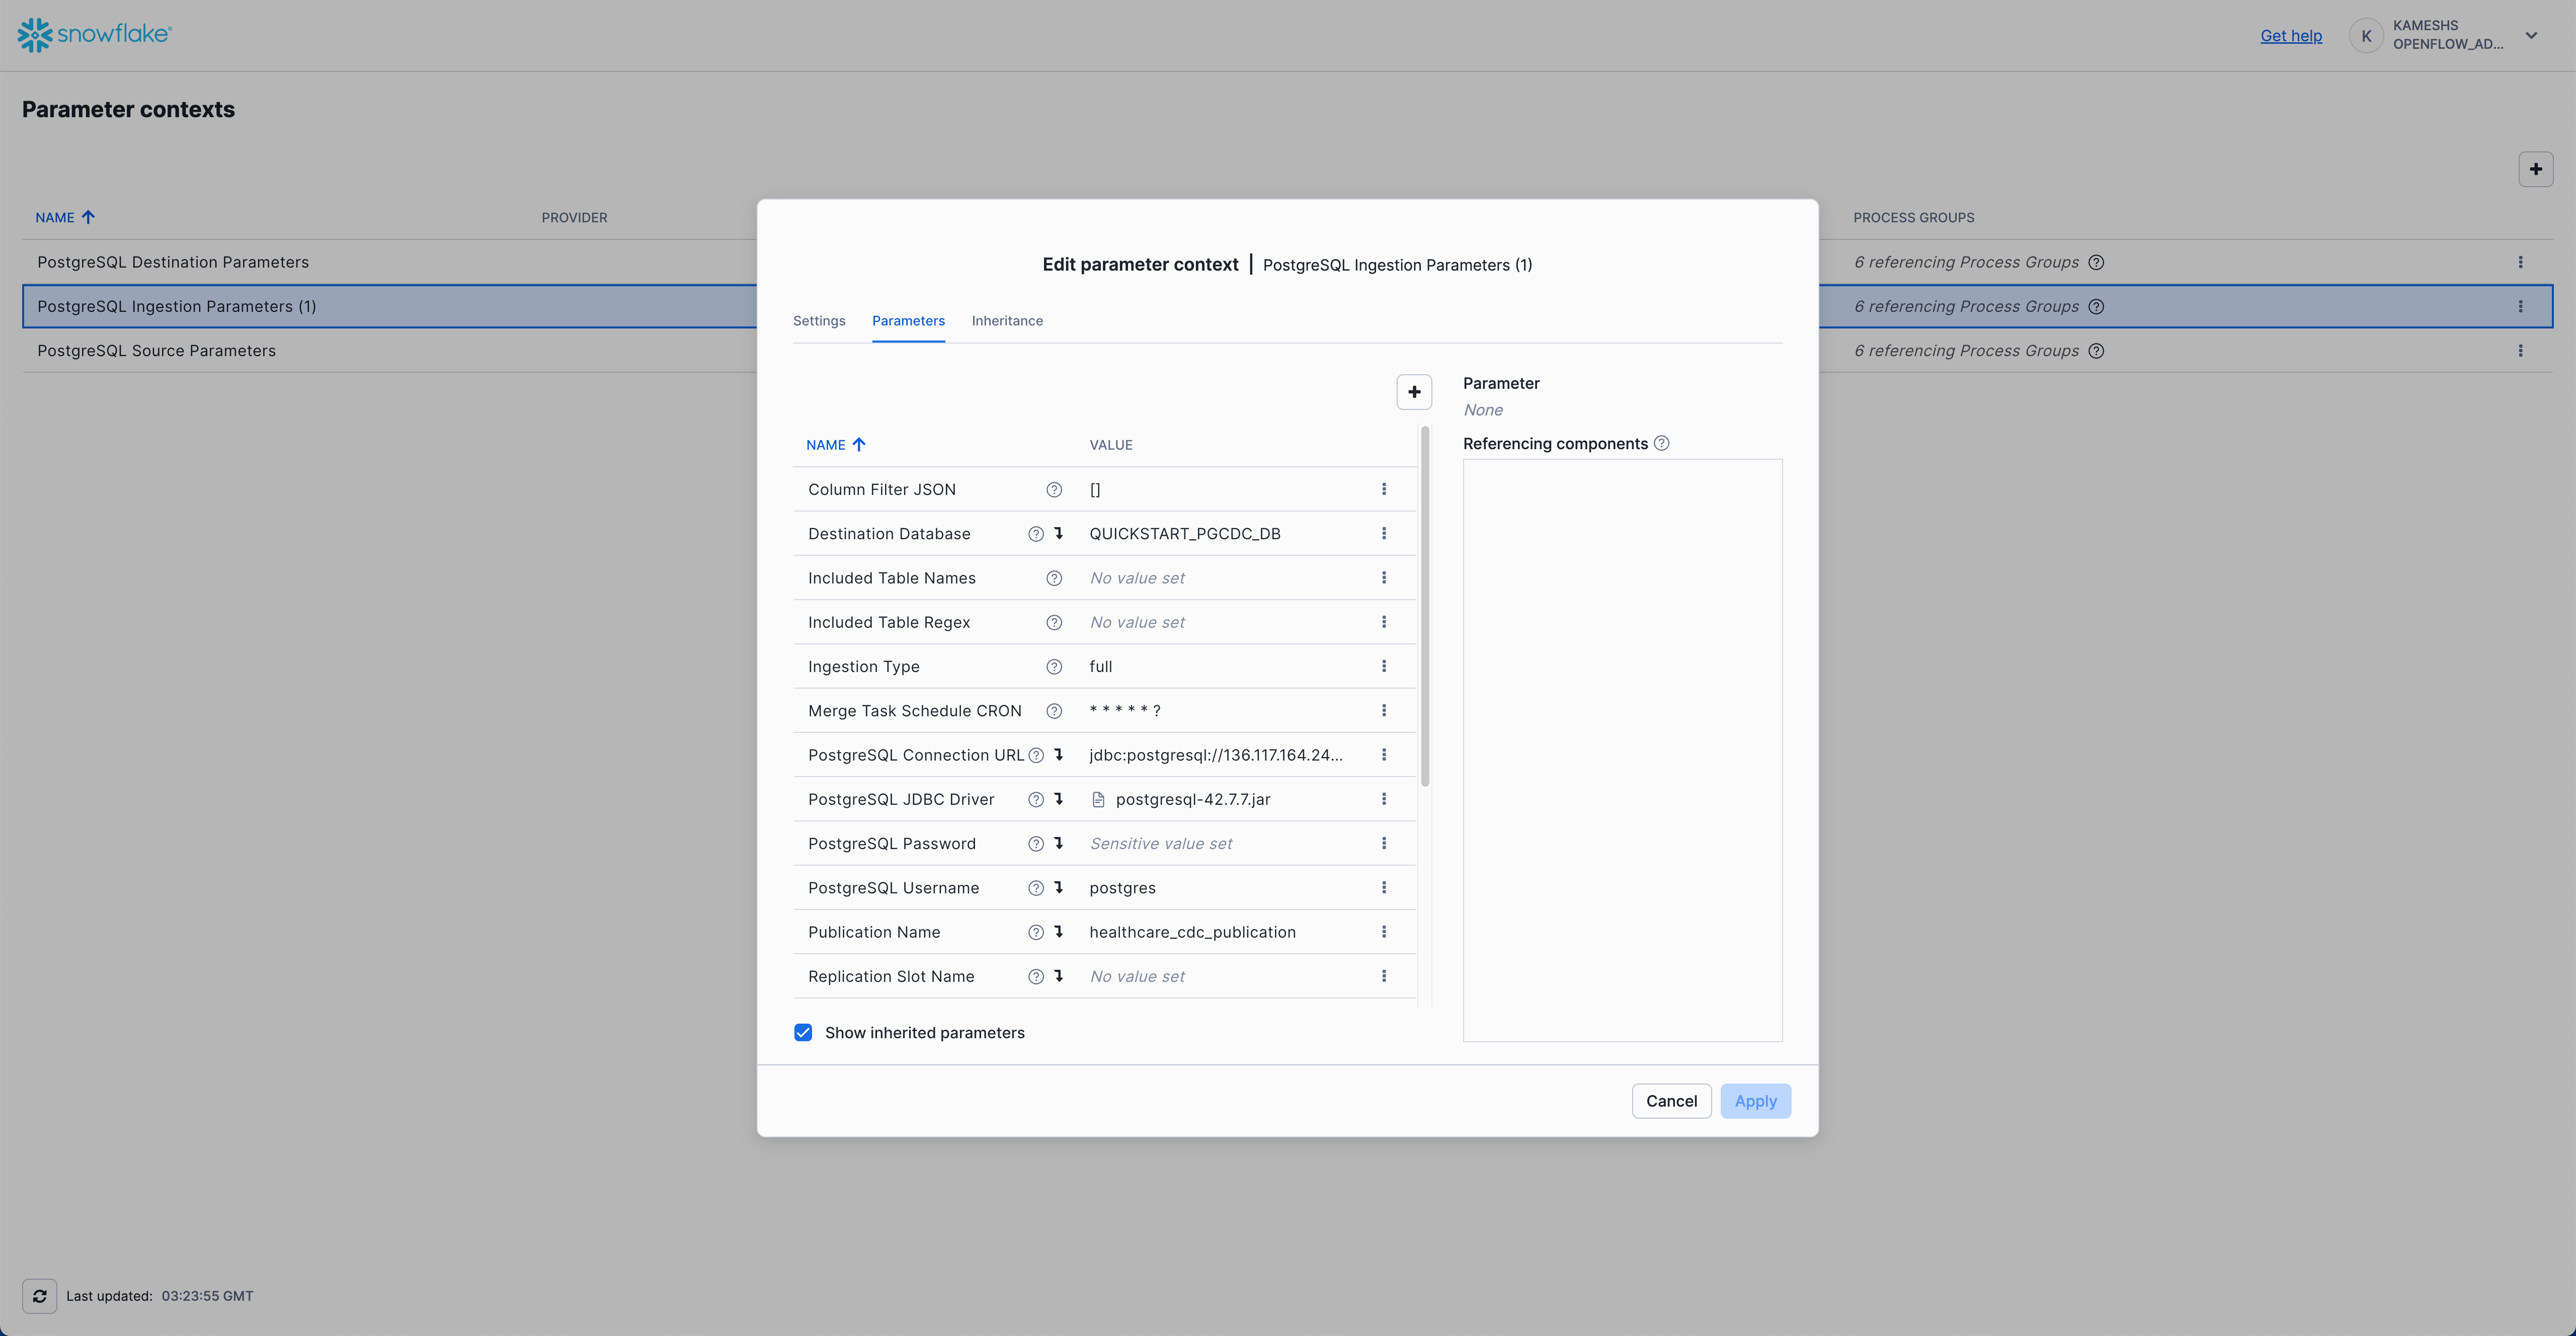Click help icon beside Referencing components

point(1661,443)
